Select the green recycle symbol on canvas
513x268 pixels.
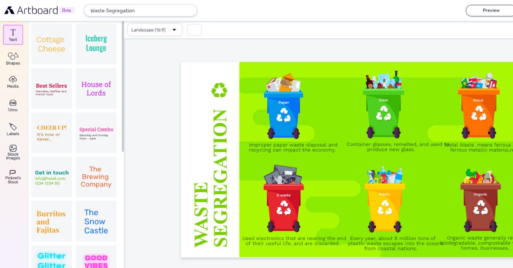(219, 90)
